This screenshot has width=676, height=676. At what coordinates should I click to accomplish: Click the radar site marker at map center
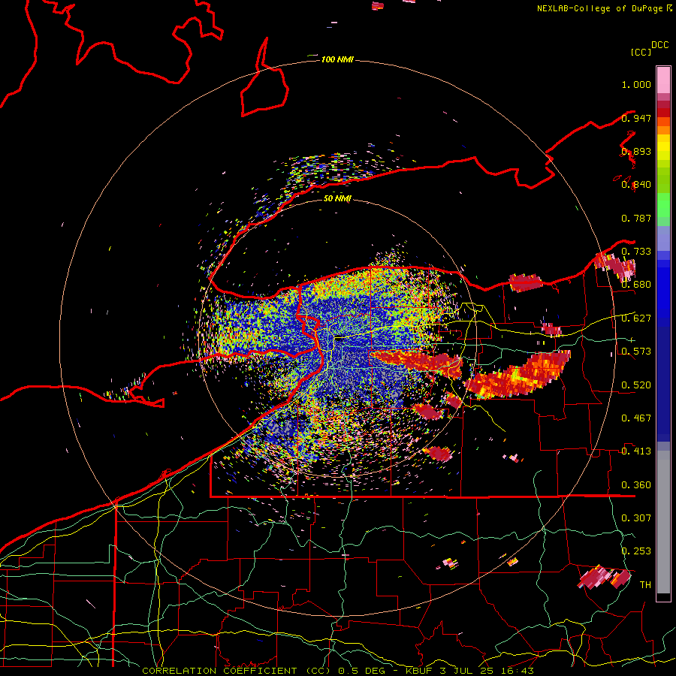(x=340, y=339)
